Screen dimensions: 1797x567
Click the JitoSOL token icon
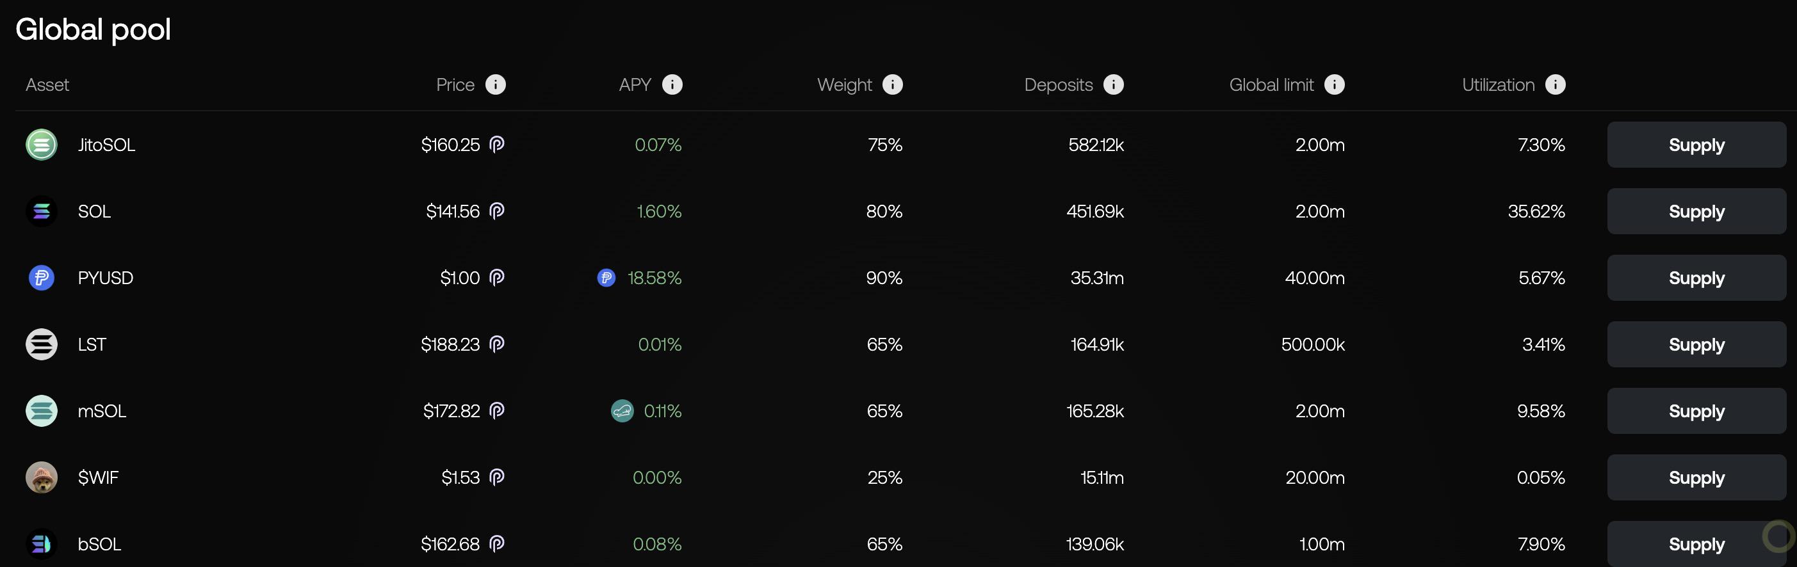[41, 145]
